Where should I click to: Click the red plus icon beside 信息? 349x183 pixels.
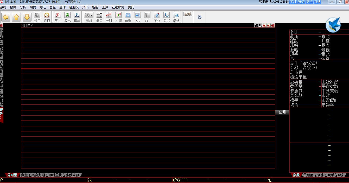coord(264,25)
